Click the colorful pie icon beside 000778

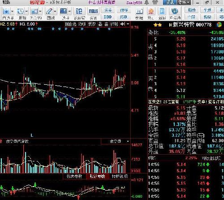click(220, 25)
